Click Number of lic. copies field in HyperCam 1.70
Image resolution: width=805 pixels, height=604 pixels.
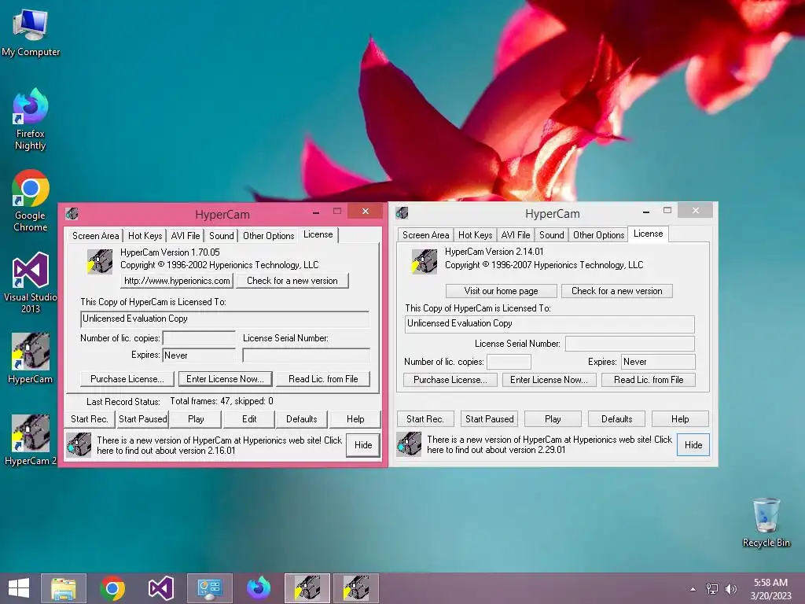tap(199, 338)
